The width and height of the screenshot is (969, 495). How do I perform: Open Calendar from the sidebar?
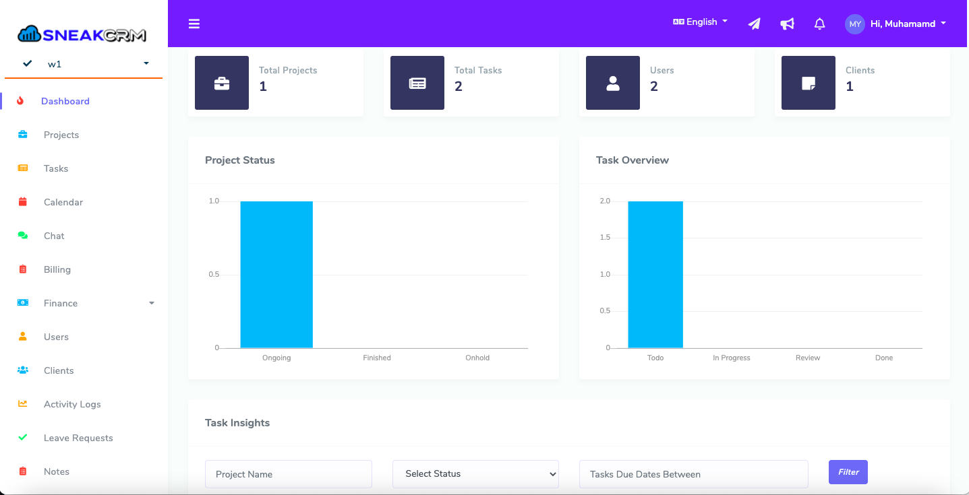(63, 202)
